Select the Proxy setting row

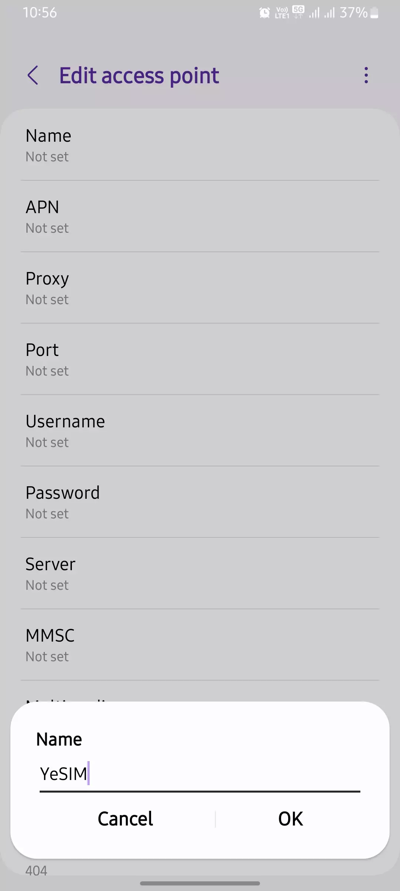click(x=200, y=288)
